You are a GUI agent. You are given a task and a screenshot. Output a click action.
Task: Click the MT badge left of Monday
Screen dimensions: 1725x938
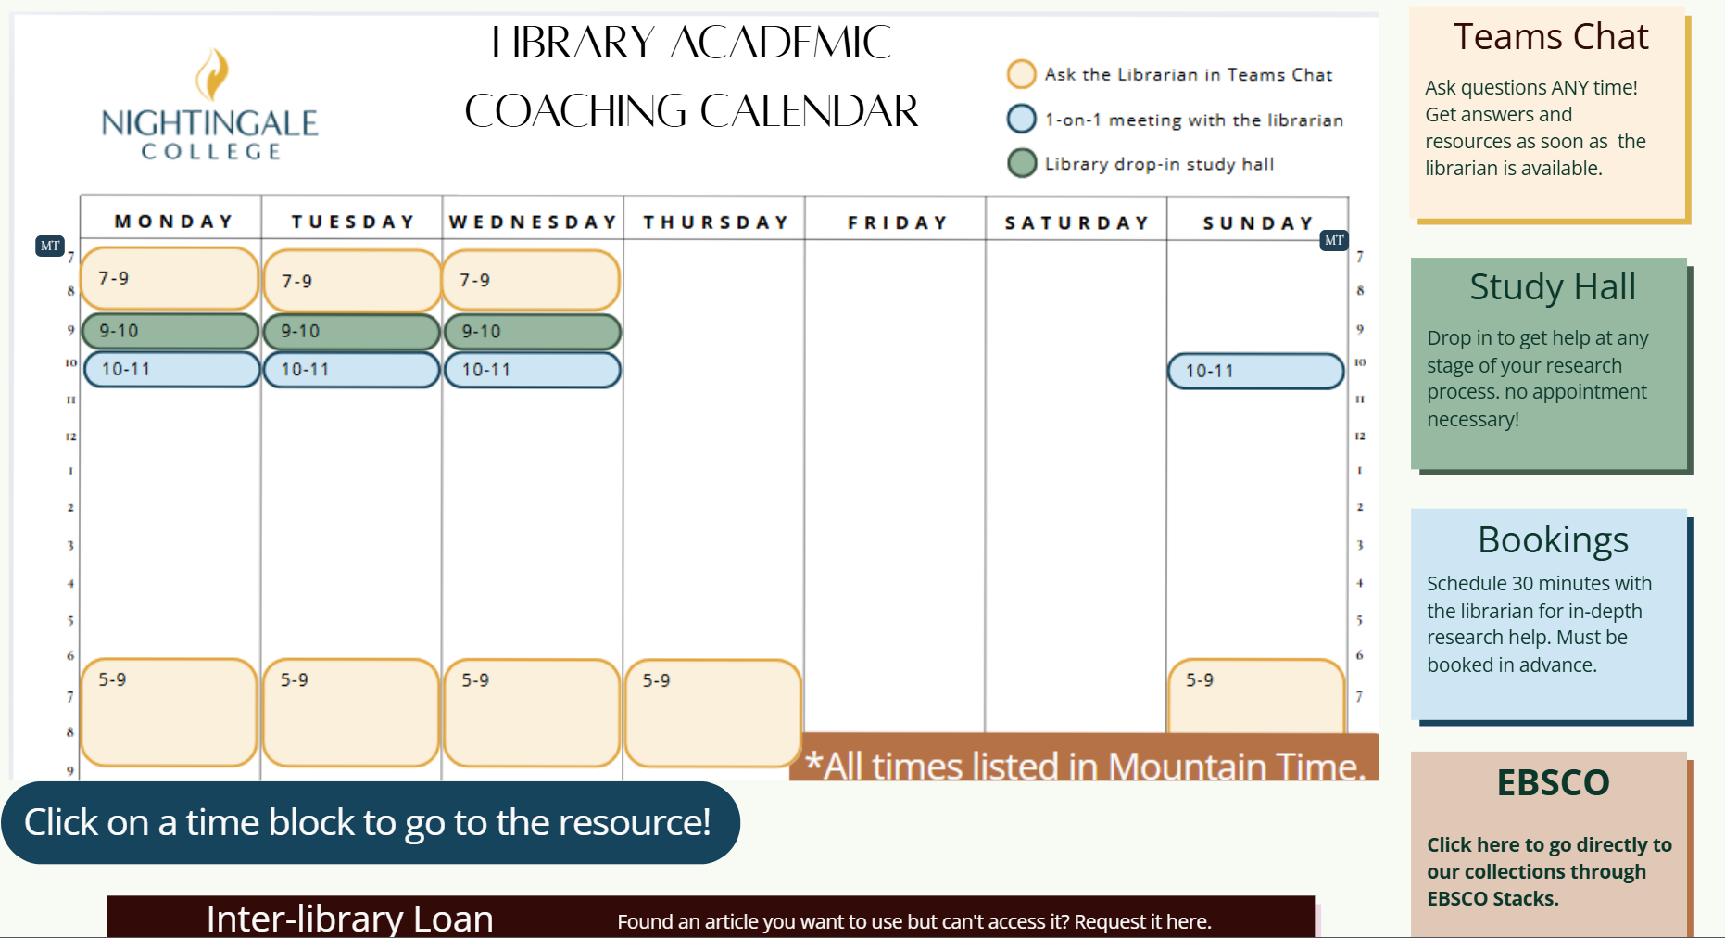(50, 246)
